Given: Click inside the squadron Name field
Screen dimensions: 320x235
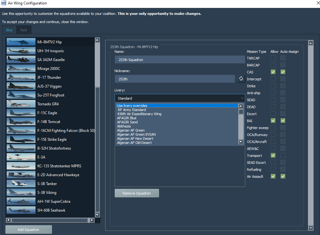Looking at the screenshot, I should [180, 59].
